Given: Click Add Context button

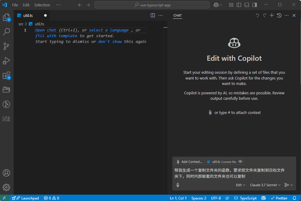Looking at the screenshot, I should coord(189,162).
